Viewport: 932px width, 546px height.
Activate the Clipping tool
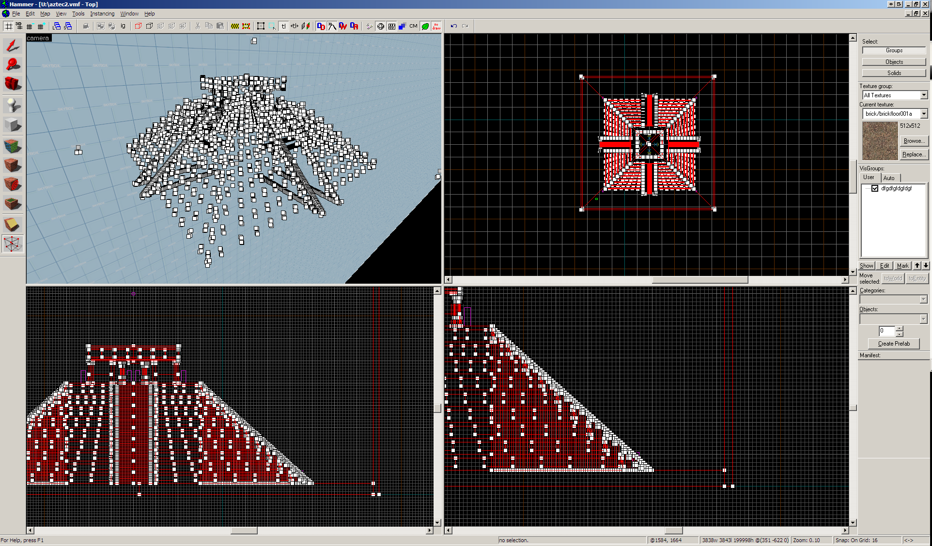tap(13, 224)
